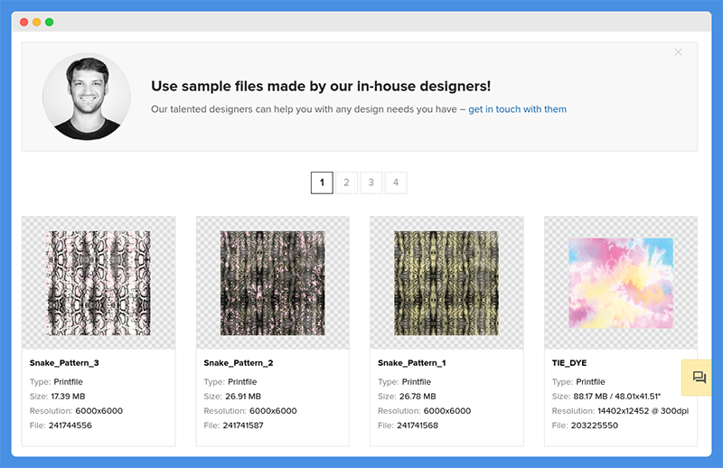Image resolution: width=723 pixels, height=468 pixels.
Task: Click the TIE_DYE file title
Action: pyautogui.click(x=569, y=363)
